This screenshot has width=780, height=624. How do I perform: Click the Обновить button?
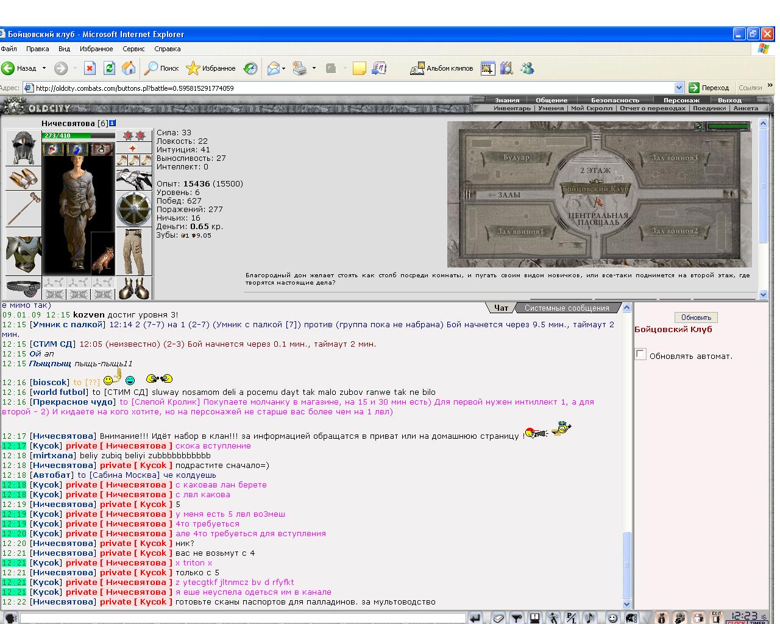coord(696,317)
